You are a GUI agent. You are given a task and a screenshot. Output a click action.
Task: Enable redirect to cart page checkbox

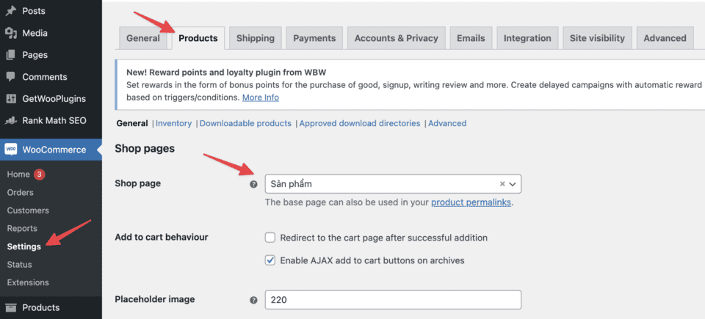pos(270,238)
